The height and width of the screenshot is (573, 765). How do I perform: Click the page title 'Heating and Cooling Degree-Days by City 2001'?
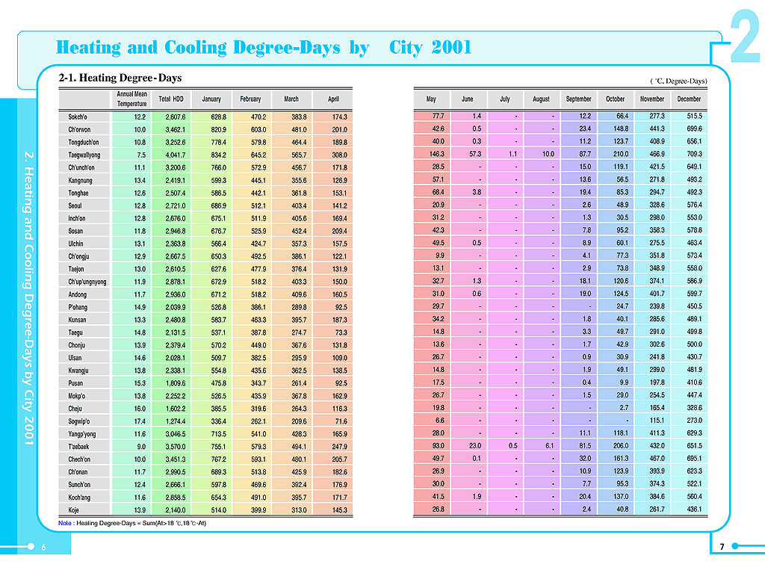coord(264,48)
